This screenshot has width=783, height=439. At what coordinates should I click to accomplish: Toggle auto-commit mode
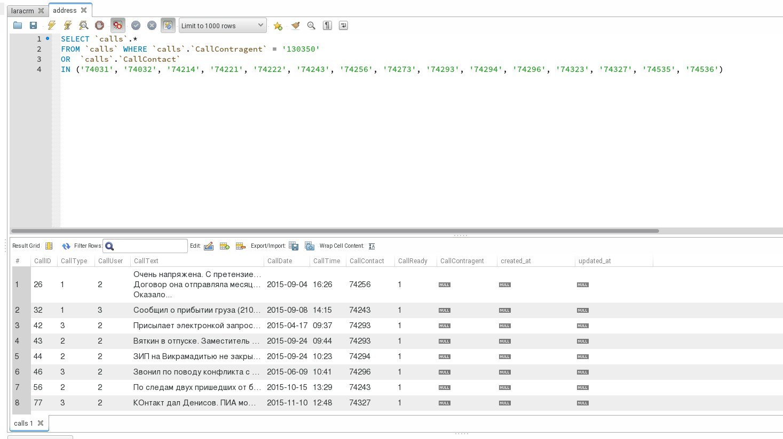point(168,26)
